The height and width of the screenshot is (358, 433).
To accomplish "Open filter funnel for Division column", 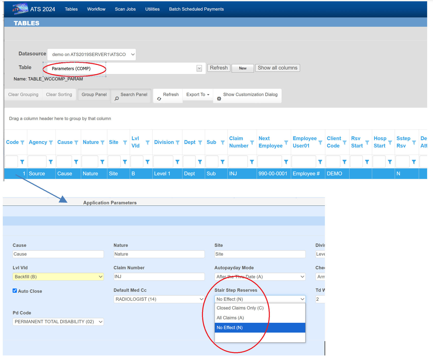I will (x=177, y=142).
